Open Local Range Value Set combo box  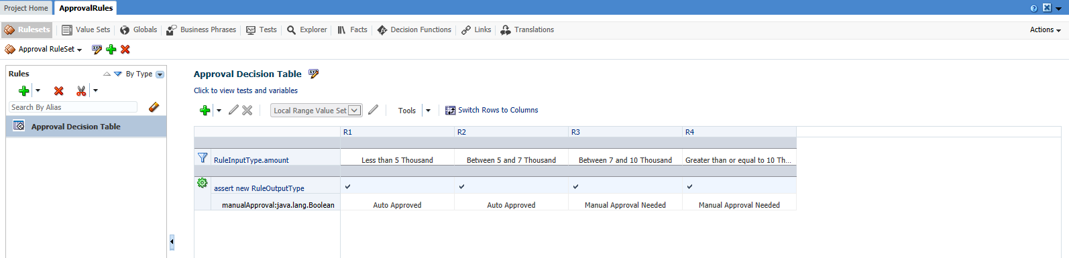tap(317, 111)
